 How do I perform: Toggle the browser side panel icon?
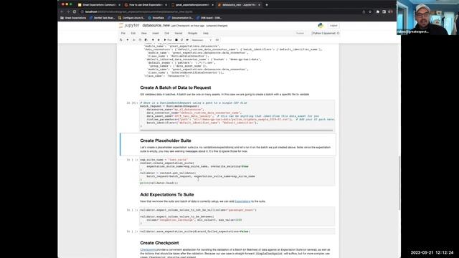tap(384, 11)
